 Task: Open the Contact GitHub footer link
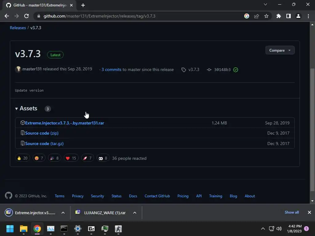pos(157,196)
